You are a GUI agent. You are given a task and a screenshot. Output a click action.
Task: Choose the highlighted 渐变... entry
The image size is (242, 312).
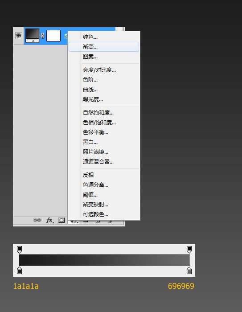104,47
